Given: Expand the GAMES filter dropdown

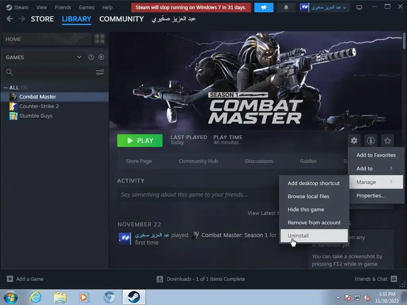Looking at the screenshot, I should 79,57.
